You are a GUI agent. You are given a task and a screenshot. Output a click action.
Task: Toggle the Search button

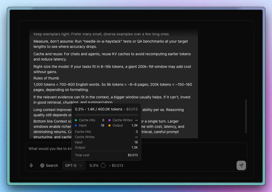tap(49, 165)
